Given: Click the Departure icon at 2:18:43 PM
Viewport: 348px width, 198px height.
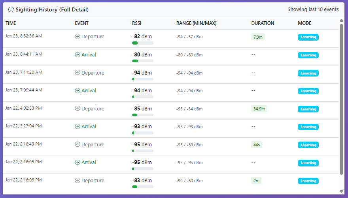Looking at the screenshot, I should click(x=78, y=145).
